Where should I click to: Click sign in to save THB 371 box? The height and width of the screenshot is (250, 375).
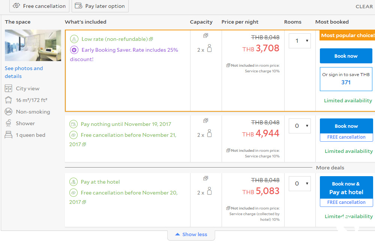pyautogui.click(x=346, y=79)
